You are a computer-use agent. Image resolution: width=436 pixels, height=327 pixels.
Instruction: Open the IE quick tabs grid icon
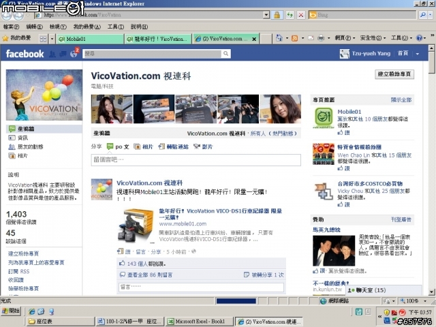coord(43,39)
